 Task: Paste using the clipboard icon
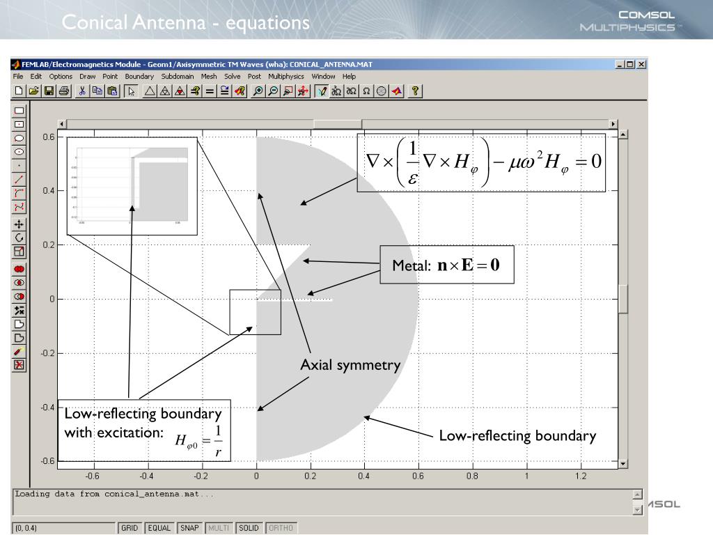112,91
